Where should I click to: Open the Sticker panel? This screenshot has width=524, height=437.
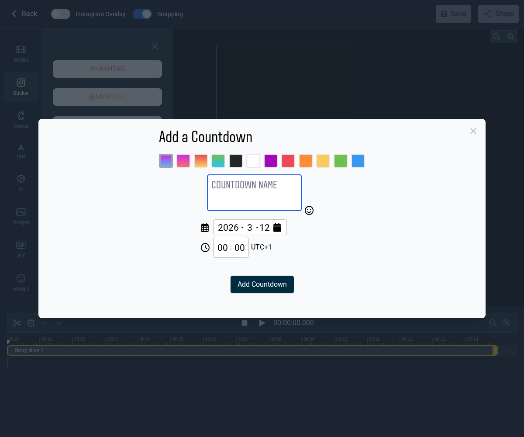[x=21, y=87]
